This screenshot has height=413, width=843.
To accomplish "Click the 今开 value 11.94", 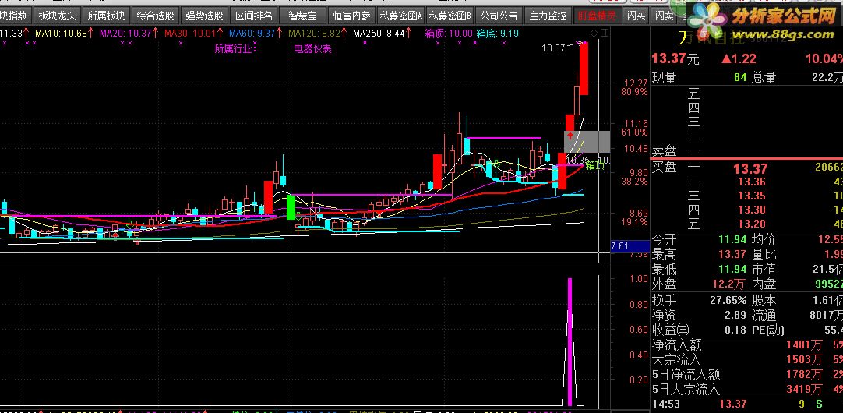I will [x=732, y=240].
